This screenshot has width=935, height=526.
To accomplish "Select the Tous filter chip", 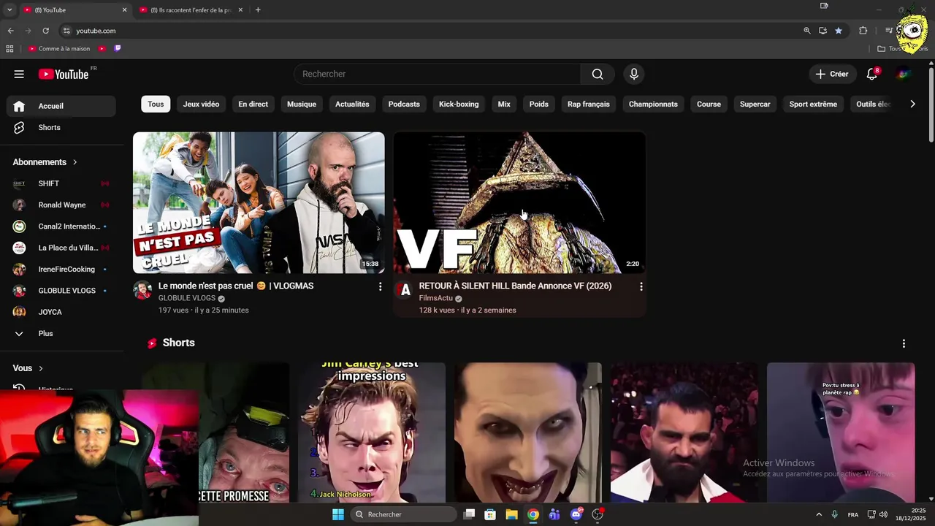I will pos(156,104).
